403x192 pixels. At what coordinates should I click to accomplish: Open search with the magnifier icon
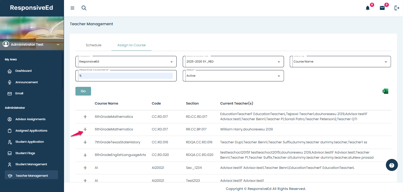click(x=84, y=8)
